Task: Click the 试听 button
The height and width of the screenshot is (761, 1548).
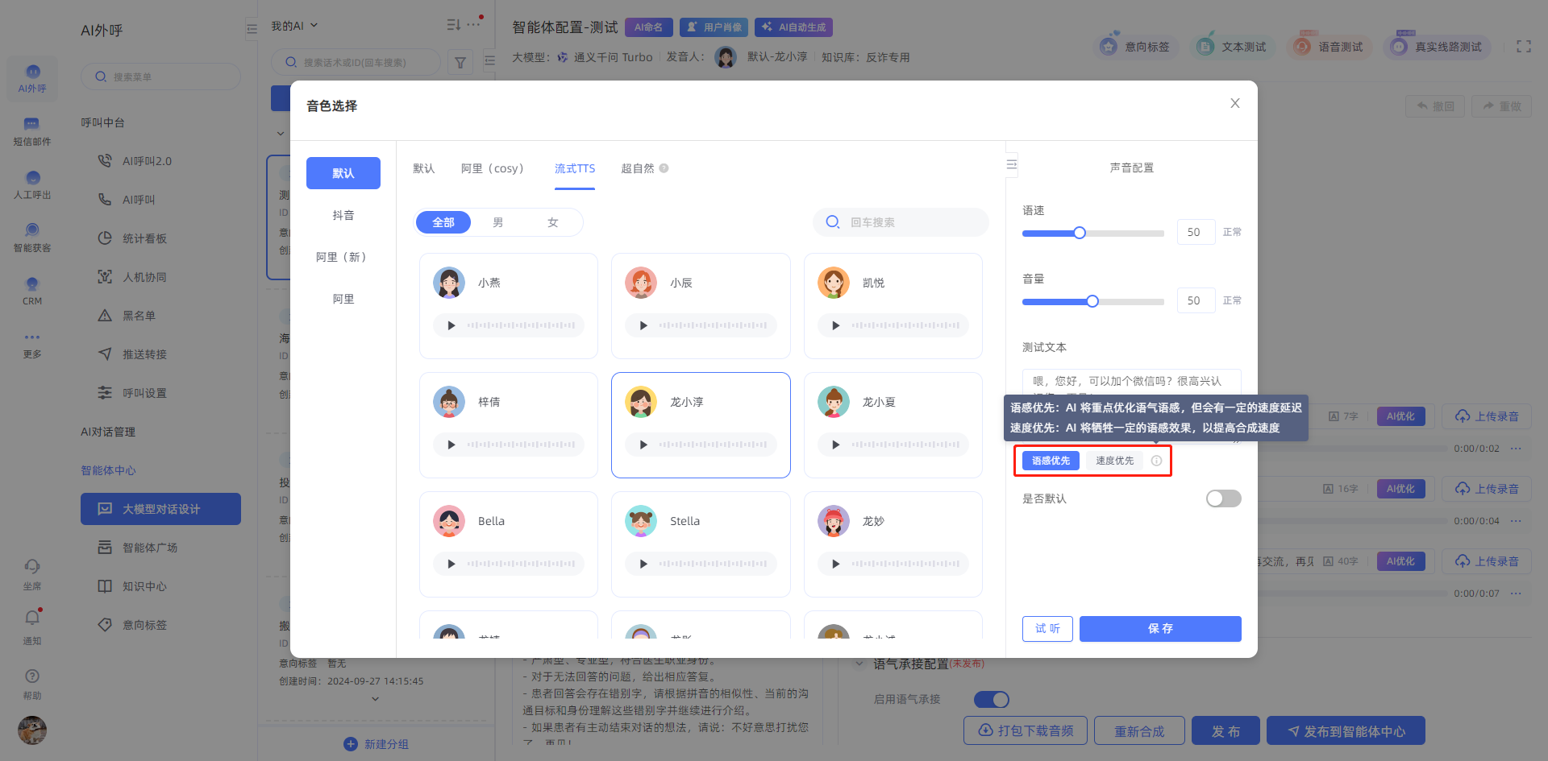Action: coord(1047,628)
